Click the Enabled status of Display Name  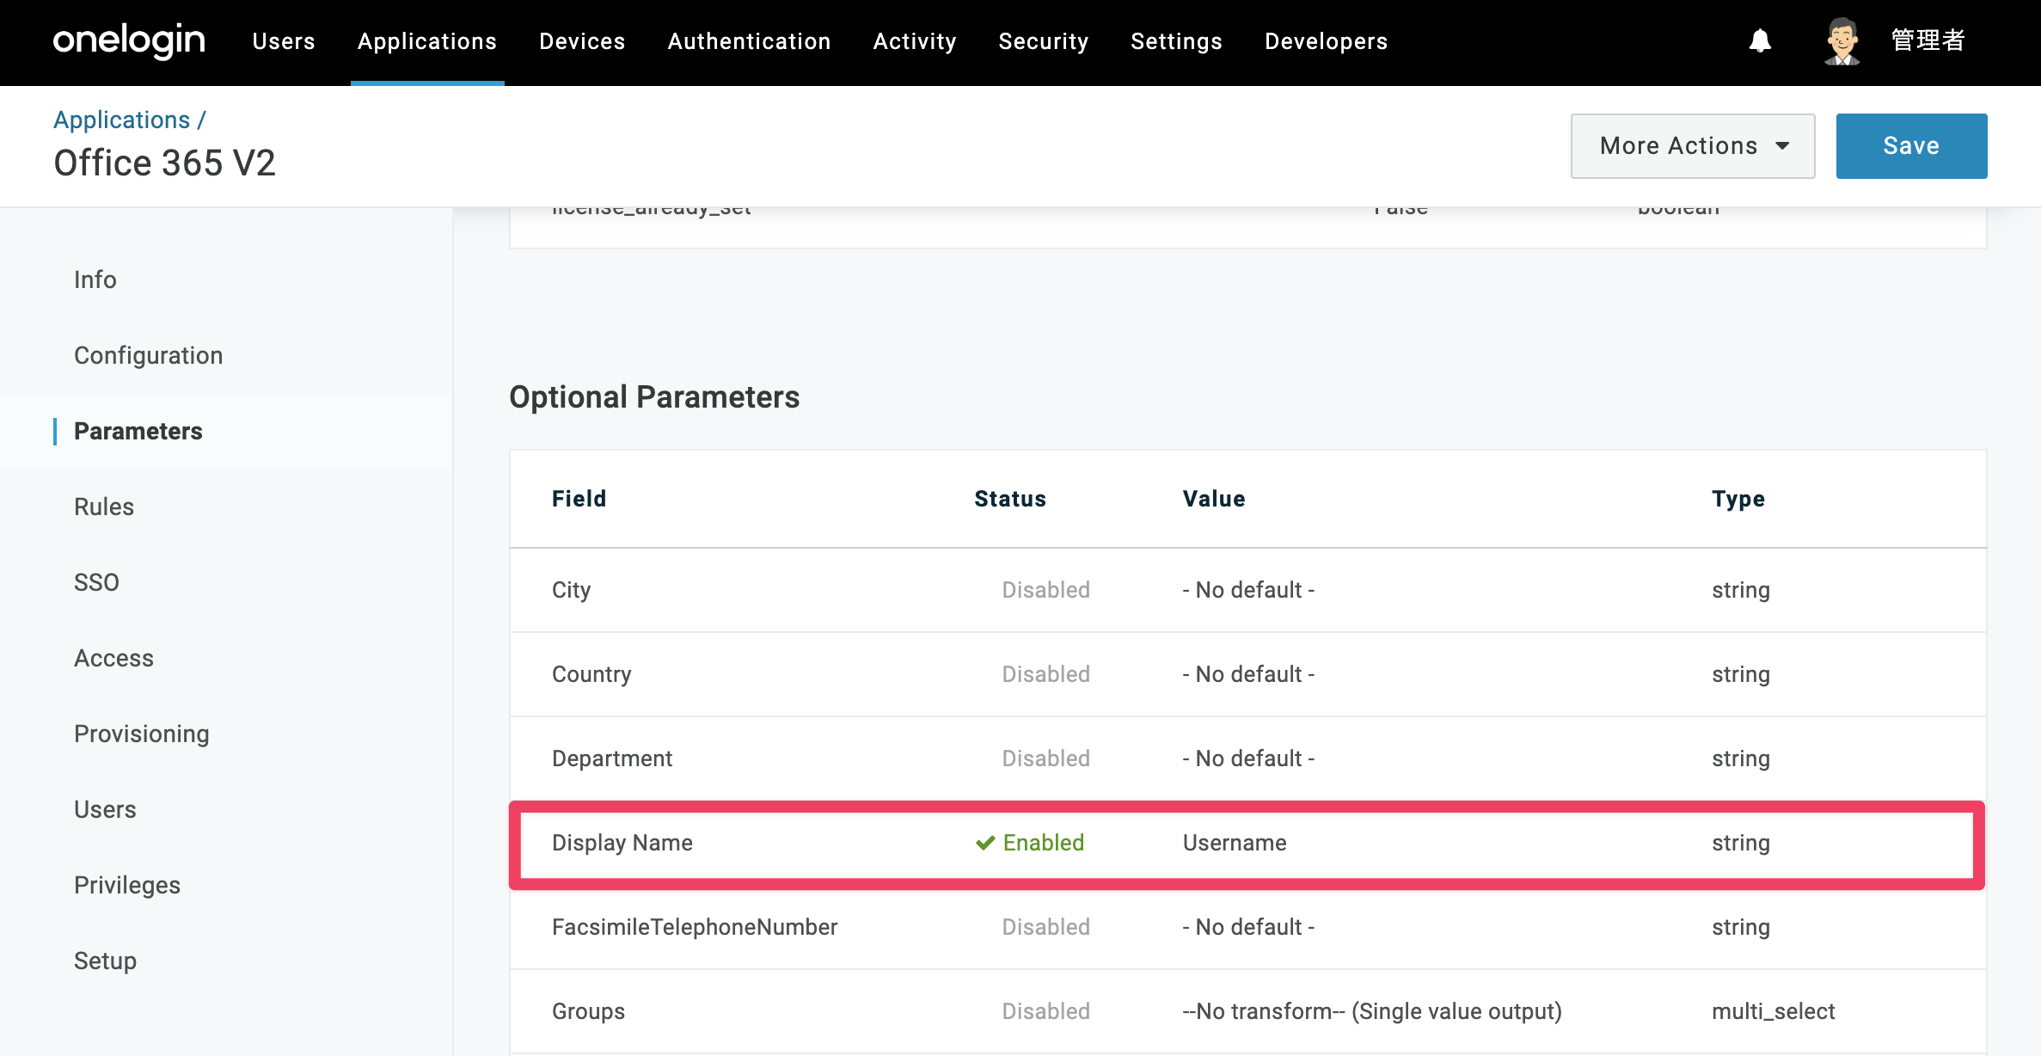[x=1030, y=843]
